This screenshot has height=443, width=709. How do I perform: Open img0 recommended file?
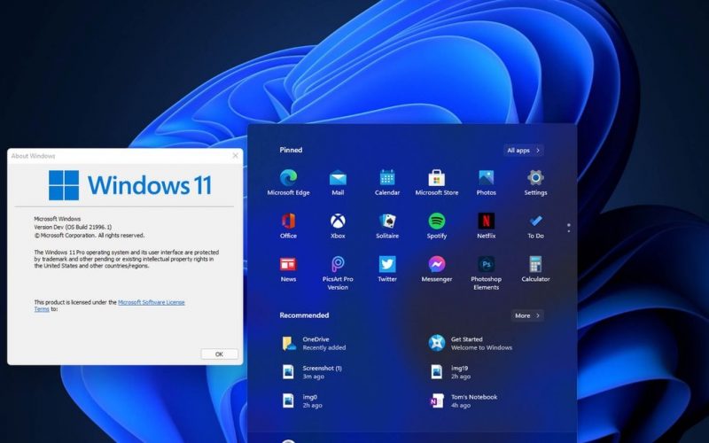tap(302, 401)
